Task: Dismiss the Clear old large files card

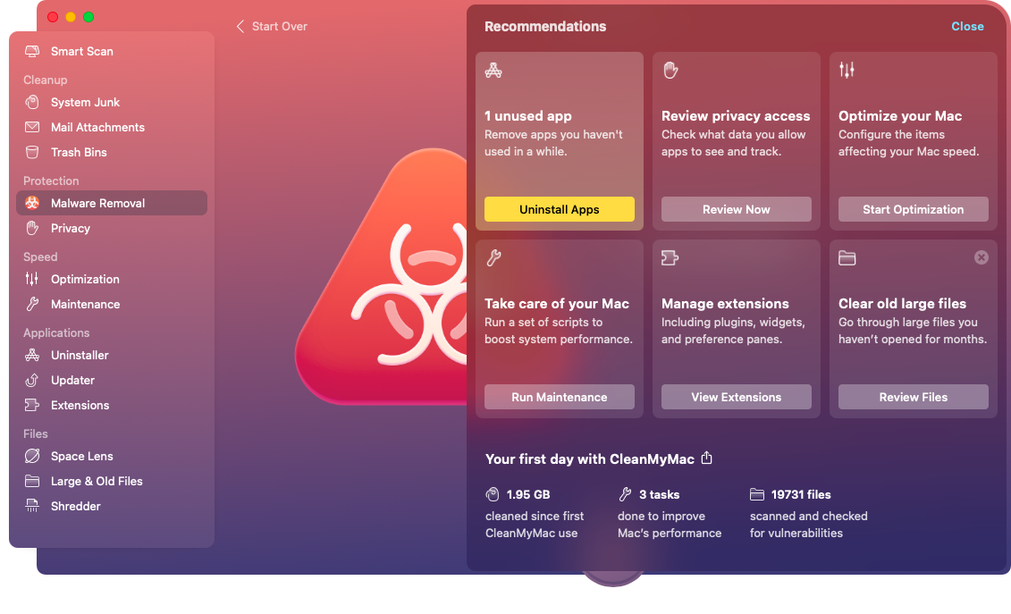Action: 981,258
